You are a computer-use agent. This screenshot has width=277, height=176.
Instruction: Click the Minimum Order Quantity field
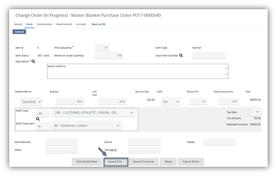click(109, 55)
